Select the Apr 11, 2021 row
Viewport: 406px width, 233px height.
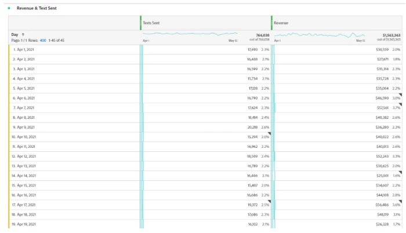coord(205,147)
